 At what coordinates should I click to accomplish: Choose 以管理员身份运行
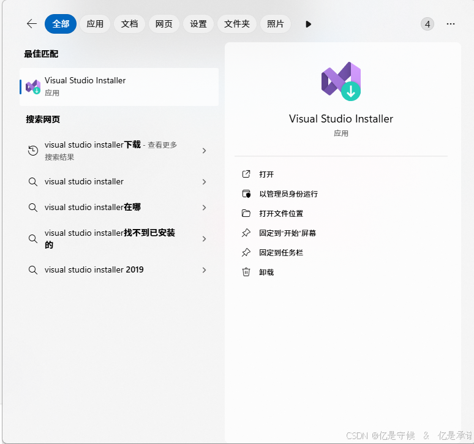click(288, 194)
